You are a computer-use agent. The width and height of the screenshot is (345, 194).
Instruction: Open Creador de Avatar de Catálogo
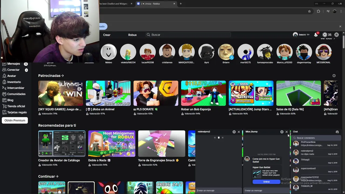coord(62,144)
